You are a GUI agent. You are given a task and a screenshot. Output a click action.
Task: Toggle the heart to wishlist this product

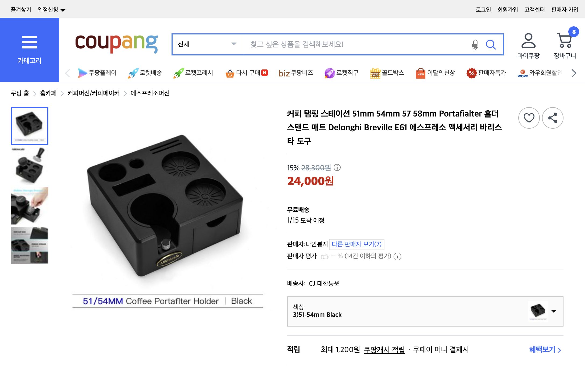coord(529,118)
